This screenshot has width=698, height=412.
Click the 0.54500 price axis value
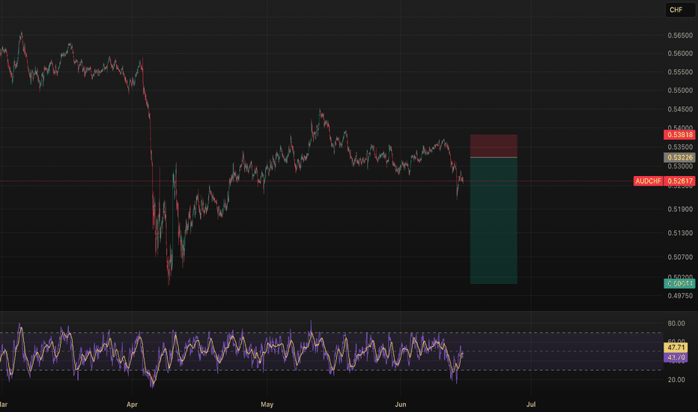pos(680,109)
